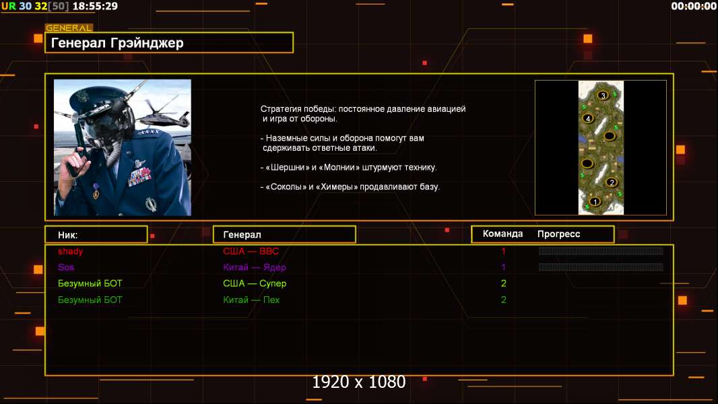Click the Команда column header
This screenshot has height=404, width=718.
pyautogui.click(x=502, y=234)
